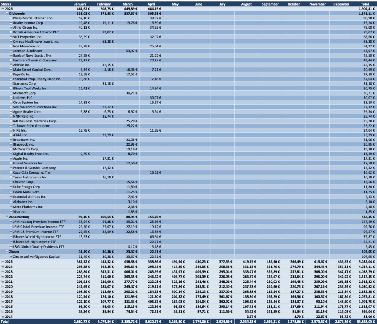Click the January column header
The height and width of the screenshot is (324, 377).
click(x=80, y=4)
